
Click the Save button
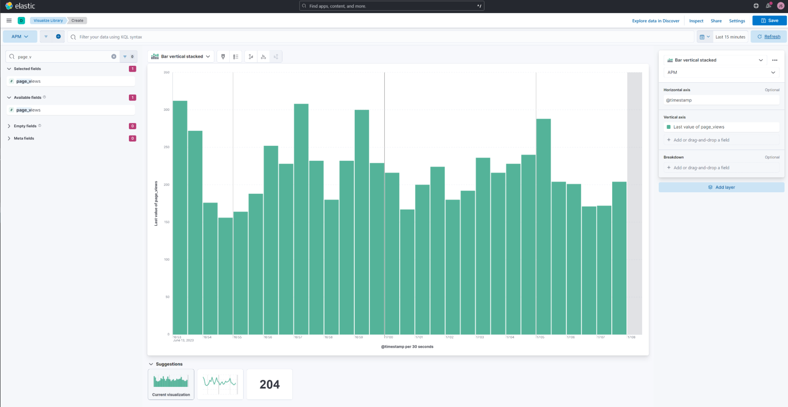pyautogui.click(x=769, y=20)
